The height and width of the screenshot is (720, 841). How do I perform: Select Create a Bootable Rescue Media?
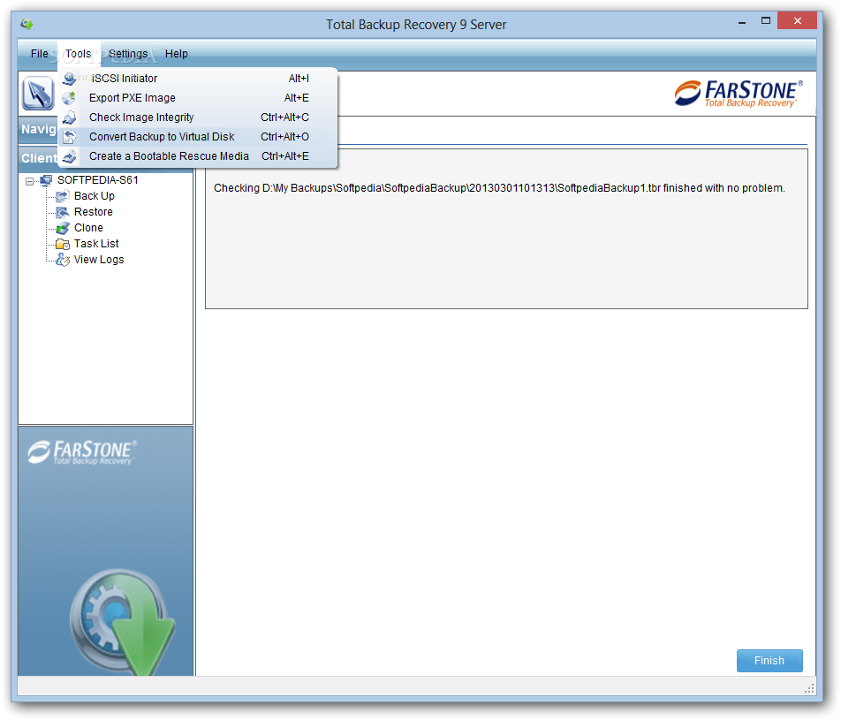[x=199, y=156]
